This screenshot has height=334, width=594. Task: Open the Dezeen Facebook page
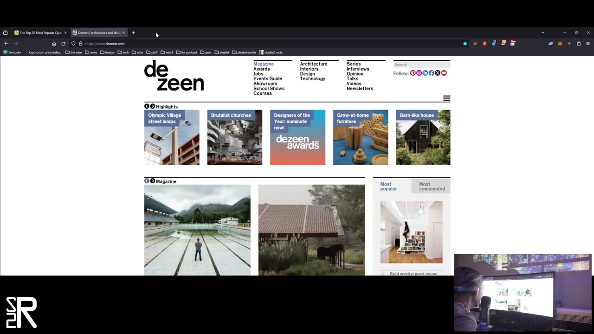coord(431,73)
